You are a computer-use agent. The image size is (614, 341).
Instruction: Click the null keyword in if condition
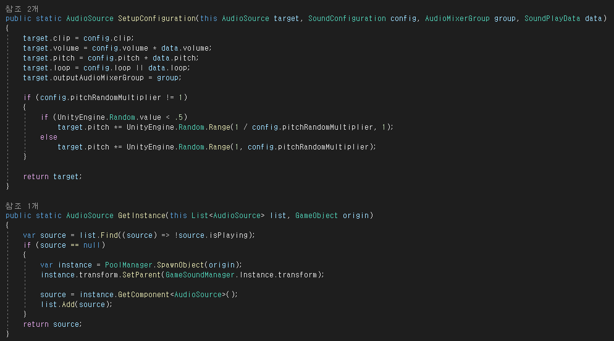tap(92, 245)
